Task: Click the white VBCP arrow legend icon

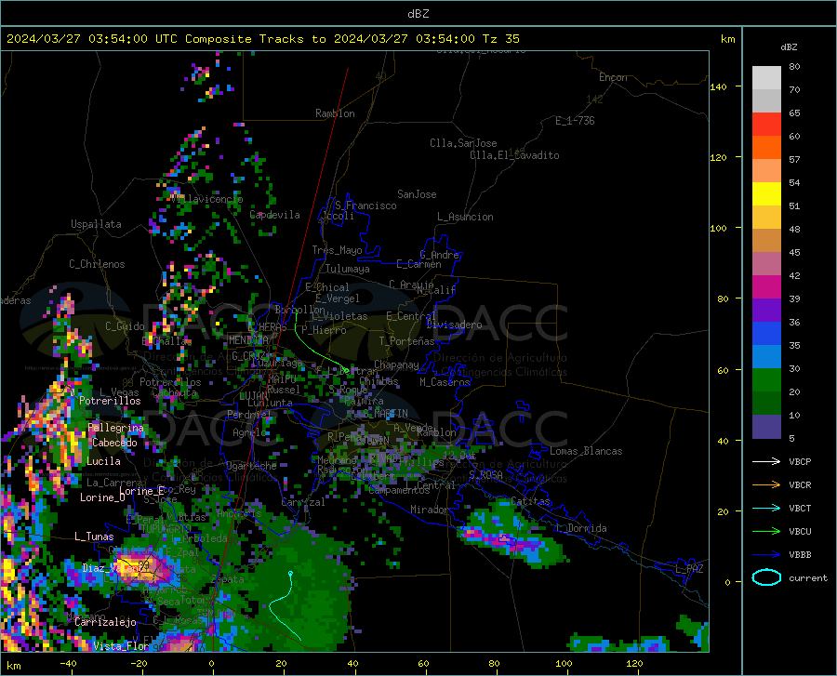Action: point(766,461)
